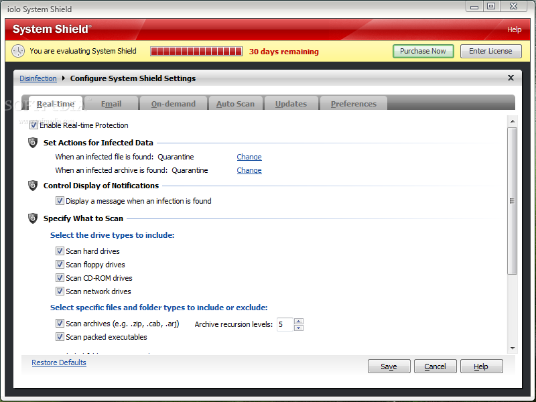Viewport: 536px width, 402px height.
Task: Cancel the settings changes
Action: (x=435, y=366)
